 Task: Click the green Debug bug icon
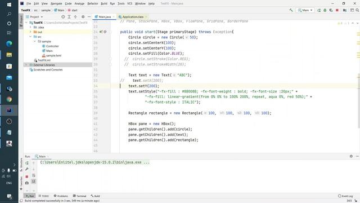[325, 10]
